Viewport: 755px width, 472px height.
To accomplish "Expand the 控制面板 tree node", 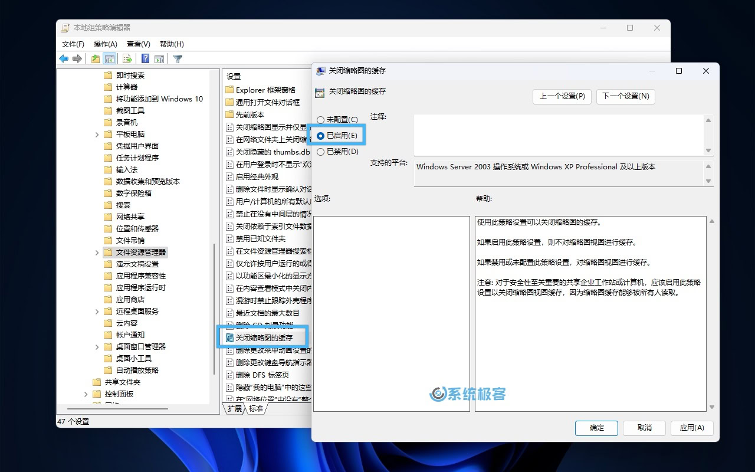I will (x=86, y=394).
